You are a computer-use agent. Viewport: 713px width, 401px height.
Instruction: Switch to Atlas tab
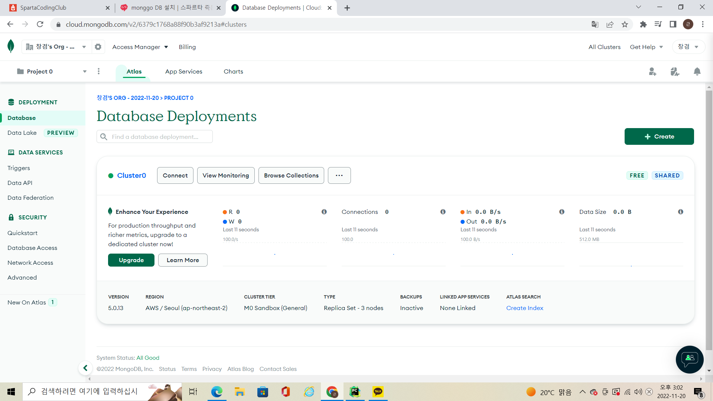click(134, 71)
